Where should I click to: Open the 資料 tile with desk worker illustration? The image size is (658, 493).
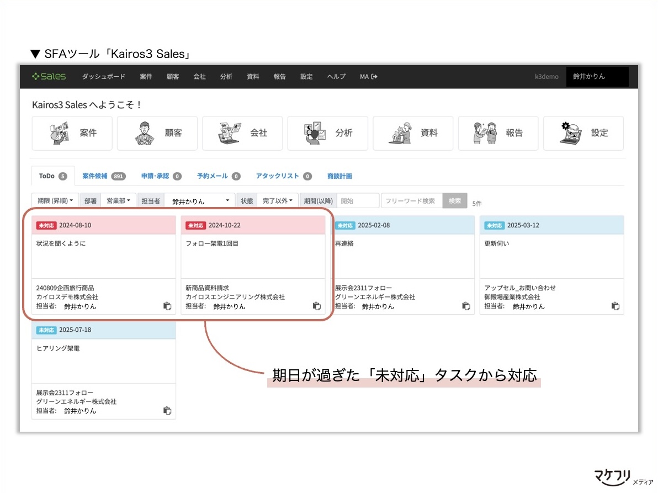pos(413,133)
